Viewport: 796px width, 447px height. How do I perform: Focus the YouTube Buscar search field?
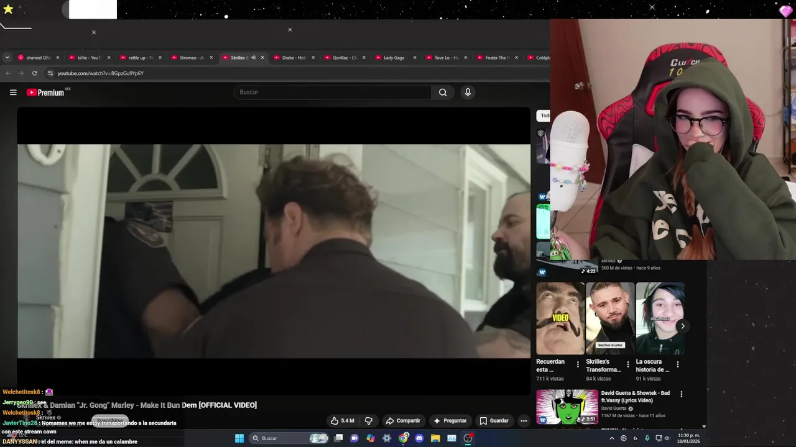pos(333,93)
